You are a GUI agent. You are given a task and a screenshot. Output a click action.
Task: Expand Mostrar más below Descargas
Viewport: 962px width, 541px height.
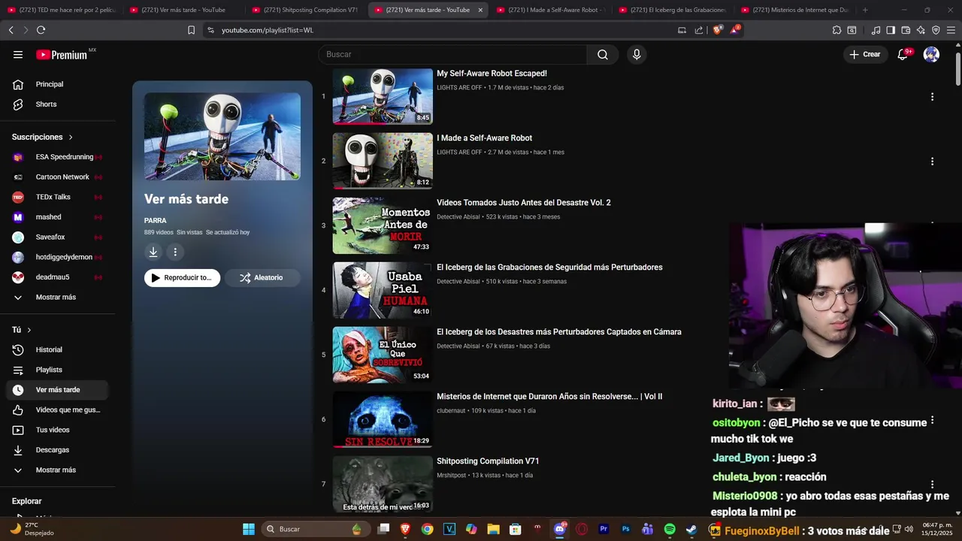(56, 470)
